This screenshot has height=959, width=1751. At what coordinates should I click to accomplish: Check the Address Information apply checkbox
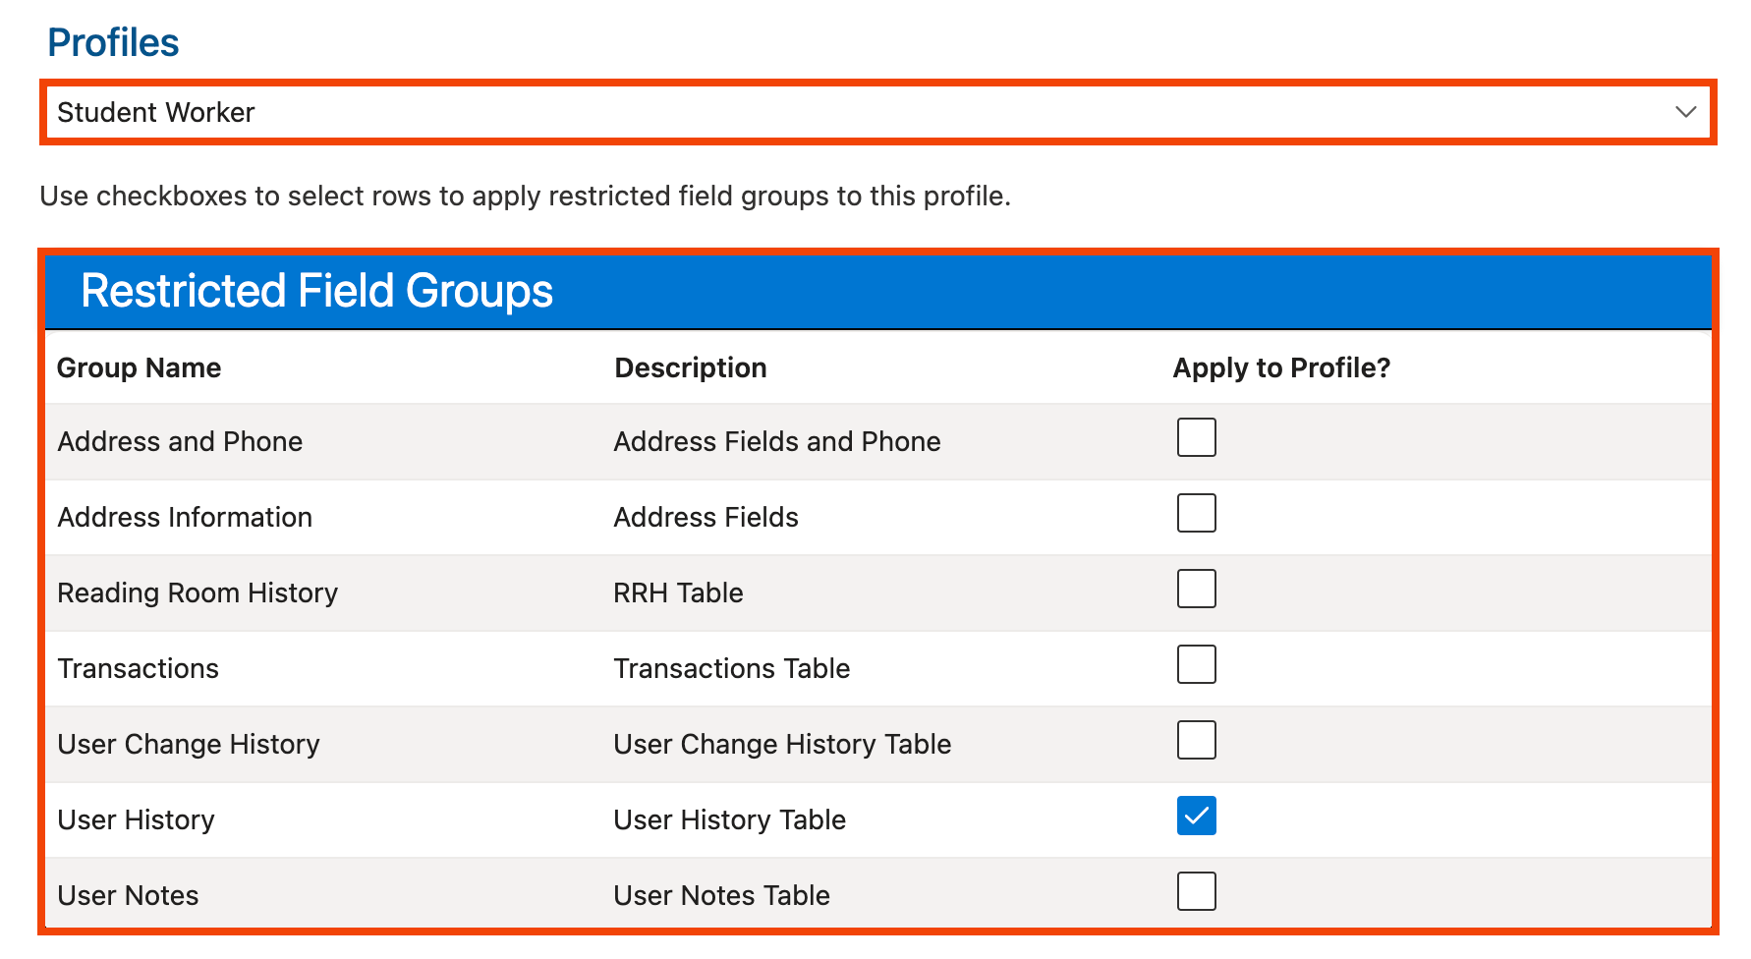[x=1196, y=514]
